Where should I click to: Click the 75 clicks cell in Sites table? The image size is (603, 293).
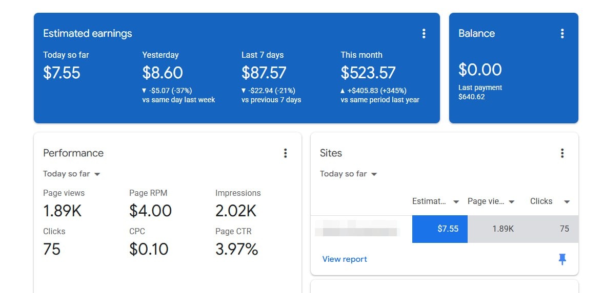click(551, 229)
